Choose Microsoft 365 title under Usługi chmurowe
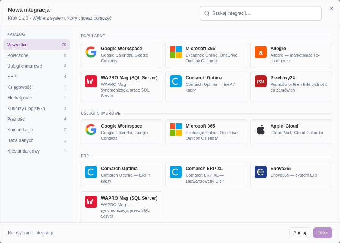 point(200,126)
